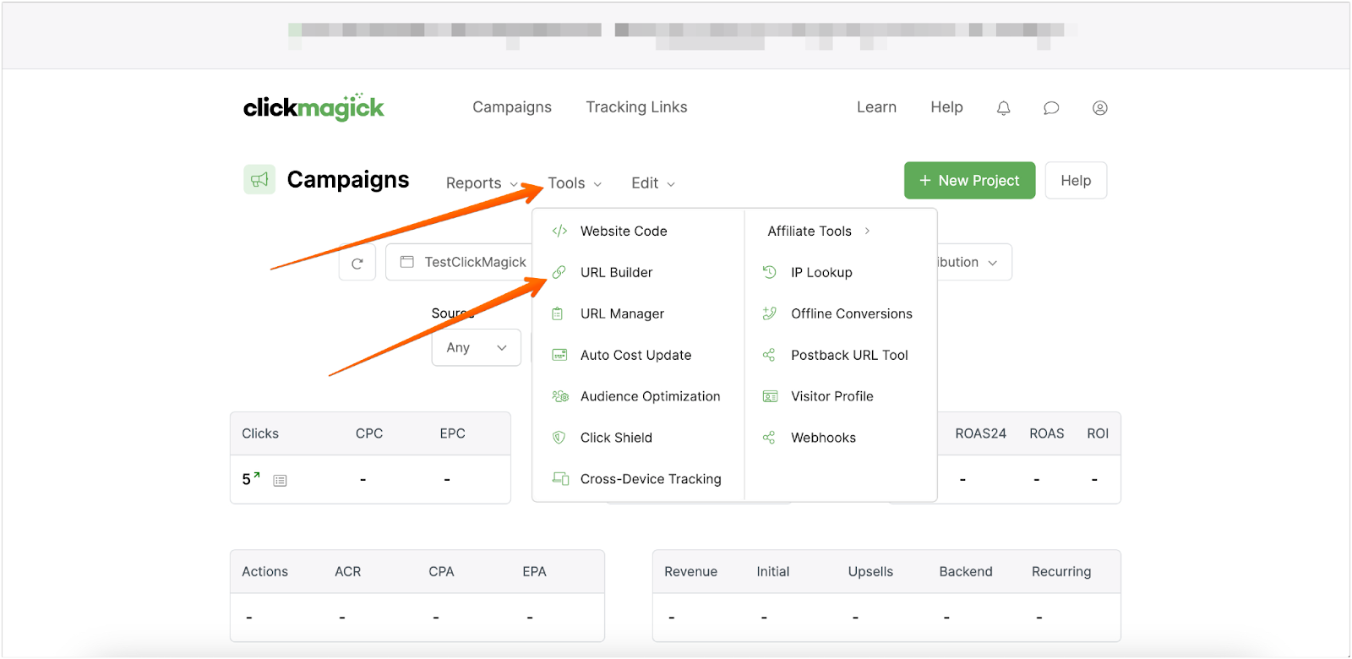Choose Click Shield menu item
Image resolution: width=1352 pixels, height=659 pixels.
616,438
